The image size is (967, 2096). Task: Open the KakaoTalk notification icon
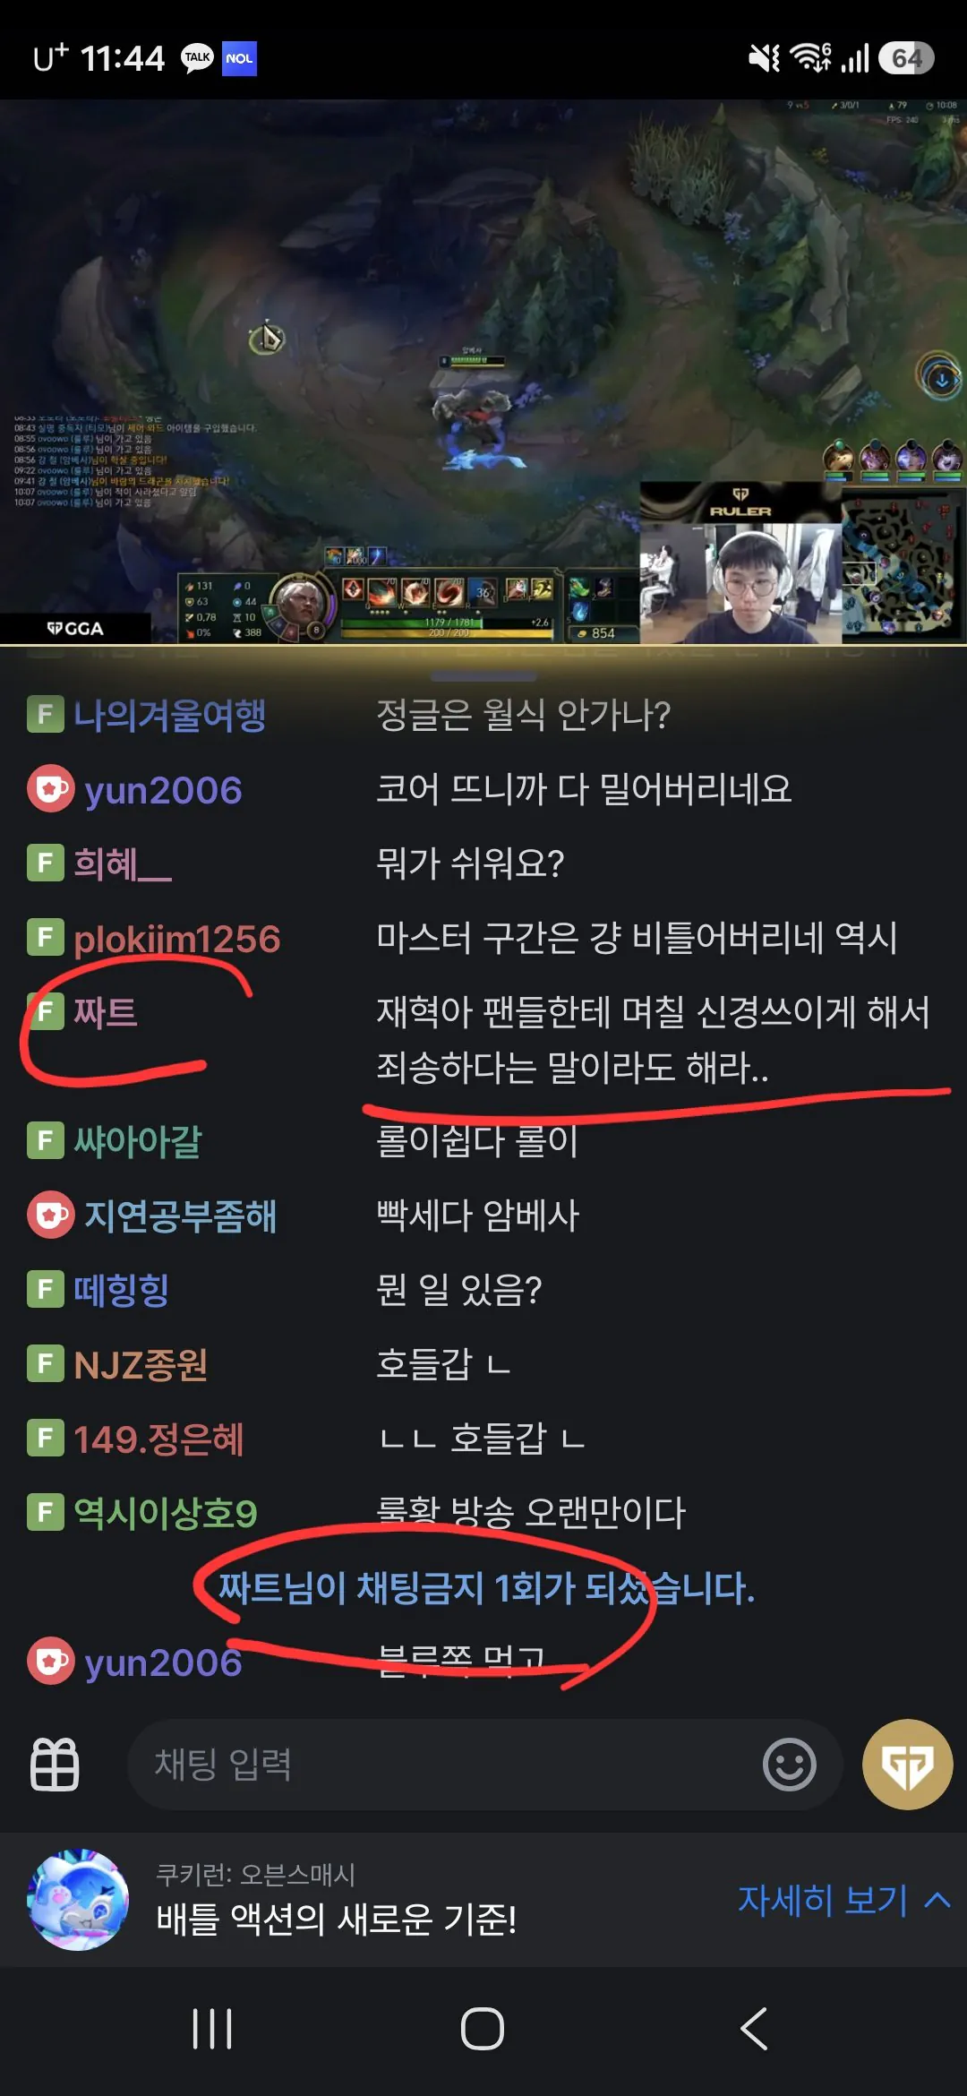pyautogui.click(x=197, y=58)
